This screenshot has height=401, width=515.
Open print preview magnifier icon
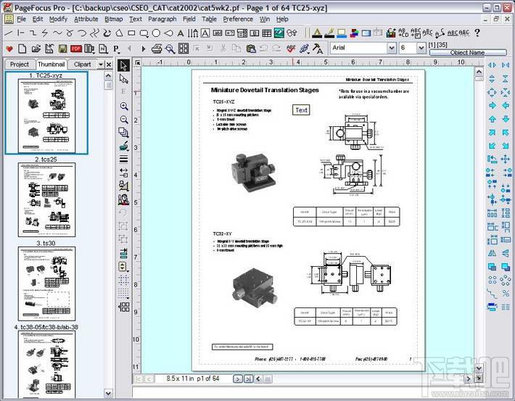(170, 49)
